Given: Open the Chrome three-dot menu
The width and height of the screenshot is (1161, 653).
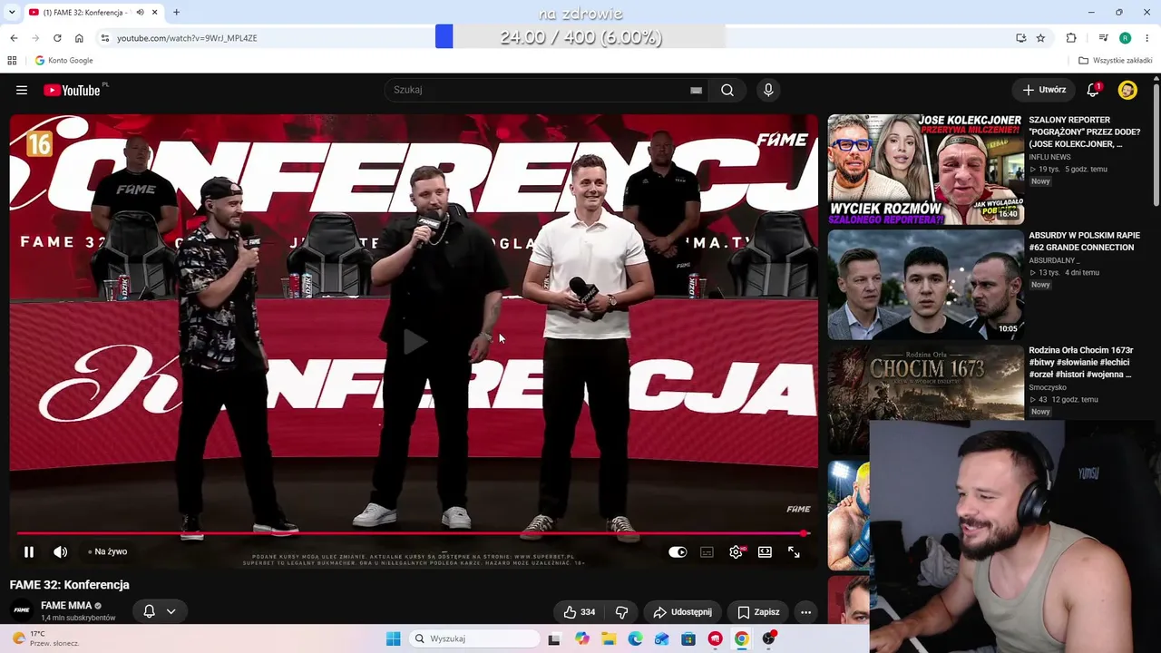Looking at the screenshot, I should tap(1146, 38).
